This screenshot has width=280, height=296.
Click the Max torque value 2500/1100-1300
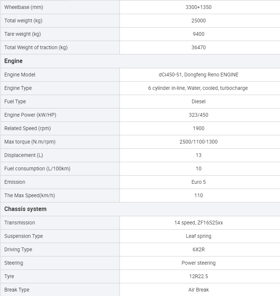198,142
